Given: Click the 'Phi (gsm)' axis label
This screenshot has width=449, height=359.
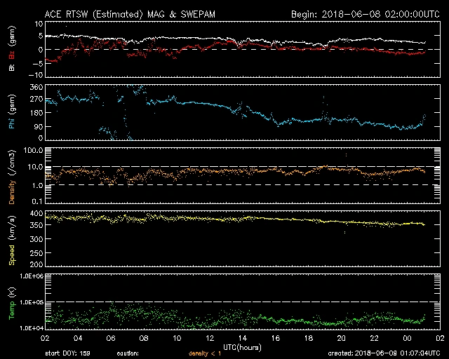Looking at the screenshot, I should [12, 112].
